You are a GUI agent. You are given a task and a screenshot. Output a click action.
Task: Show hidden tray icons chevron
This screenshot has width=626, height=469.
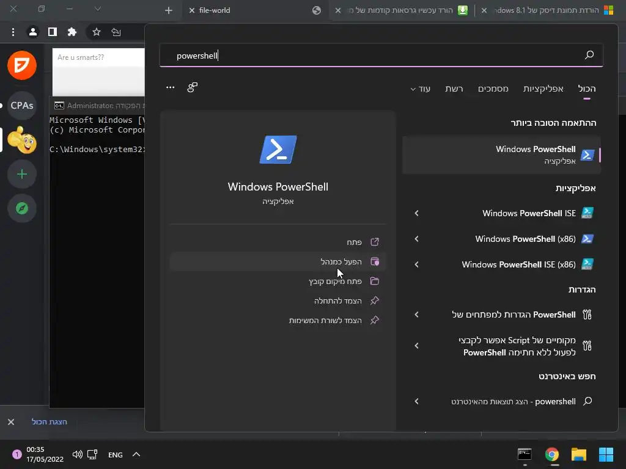coord(136,454)
